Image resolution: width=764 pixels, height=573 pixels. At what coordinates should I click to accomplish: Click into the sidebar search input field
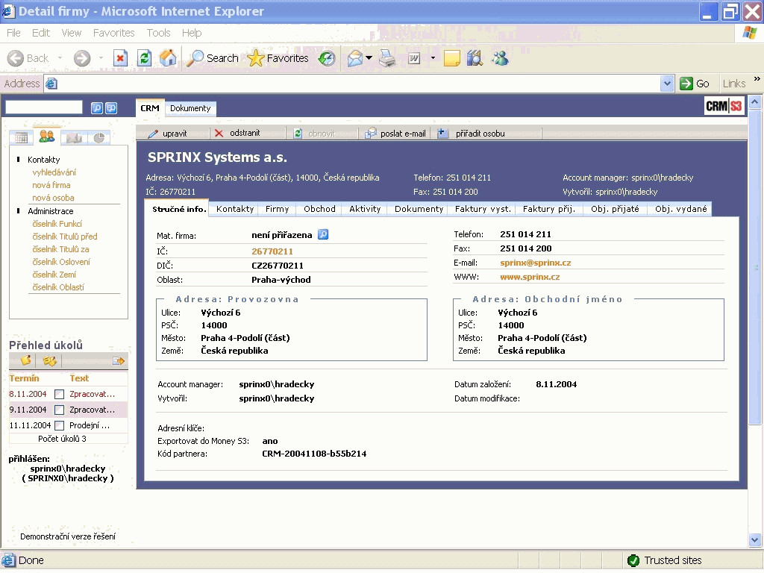click(x=44, y=107)
